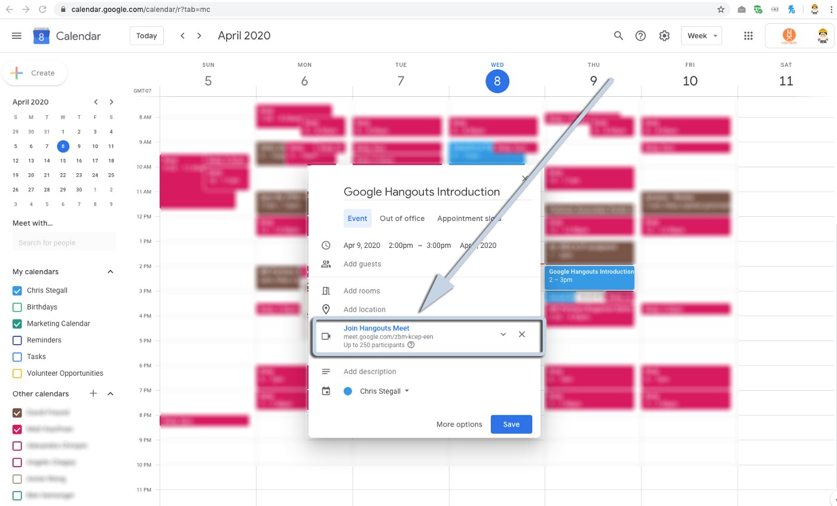Save the new event
This screenshot has height=506, width=837.
coord(511,424)
